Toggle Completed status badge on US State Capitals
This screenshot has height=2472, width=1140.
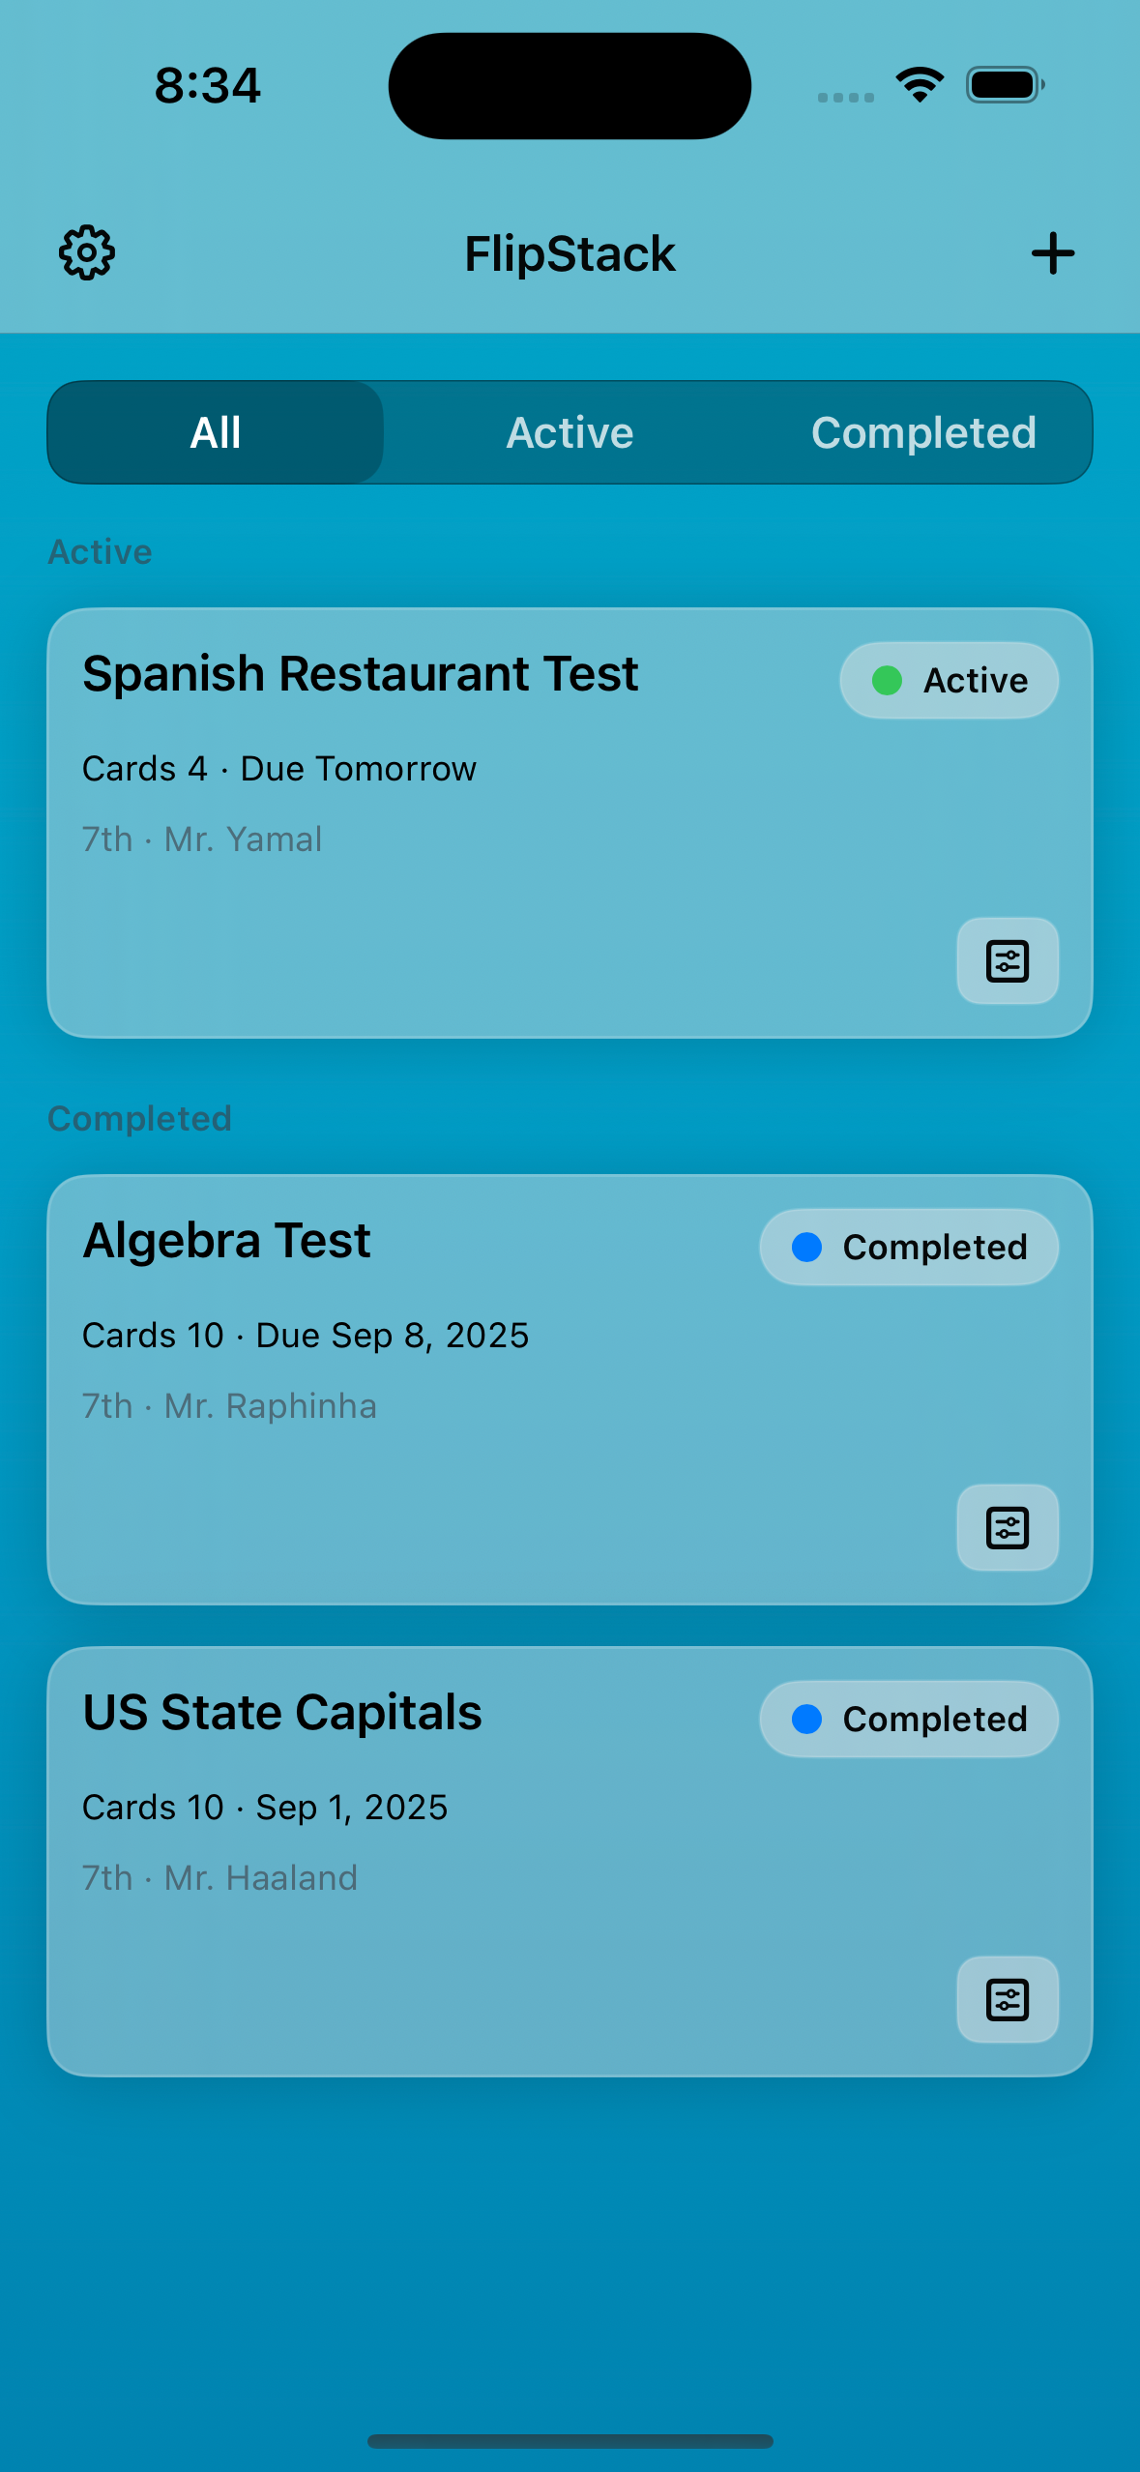pos(909,1720)
